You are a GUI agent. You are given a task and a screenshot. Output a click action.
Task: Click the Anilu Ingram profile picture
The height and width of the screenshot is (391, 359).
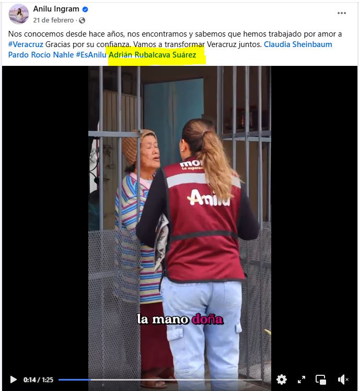(19, 14)
